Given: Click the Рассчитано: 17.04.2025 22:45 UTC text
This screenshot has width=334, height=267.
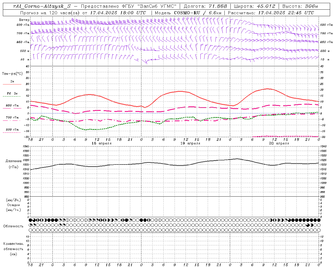Looking at the screenshot, I should tap(271, 13).
